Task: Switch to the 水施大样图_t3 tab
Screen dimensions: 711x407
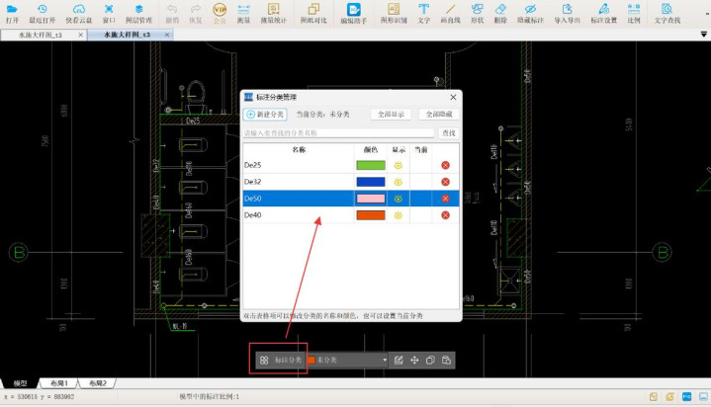Action: (45, 35)
